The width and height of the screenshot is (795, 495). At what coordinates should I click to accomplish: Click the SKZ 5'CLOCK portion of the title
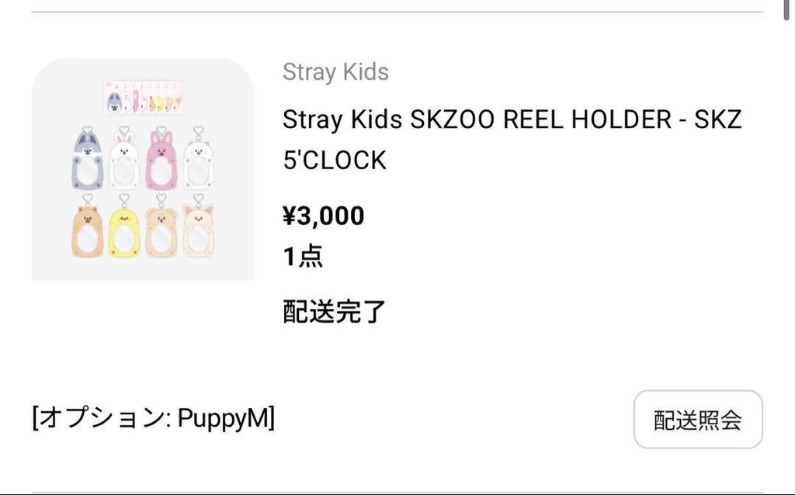(334, 159)
